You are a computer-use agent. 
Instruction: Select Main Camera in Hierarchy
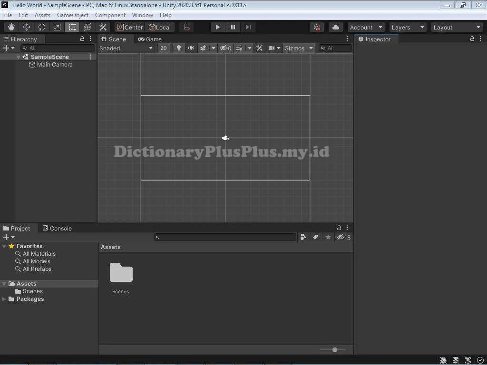tap(51, 65)
